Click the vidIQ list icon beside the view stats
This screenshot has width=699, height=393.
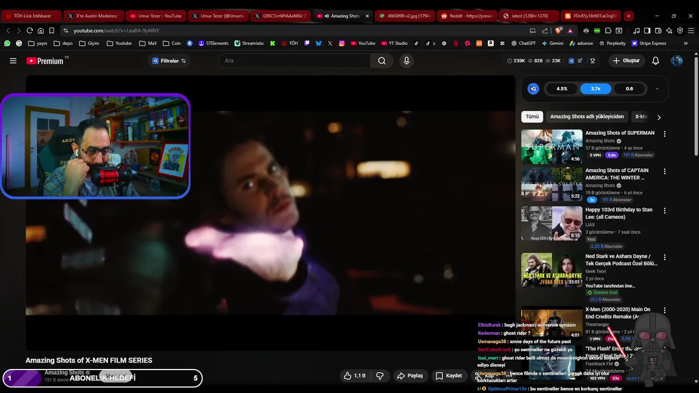point(580,61)
